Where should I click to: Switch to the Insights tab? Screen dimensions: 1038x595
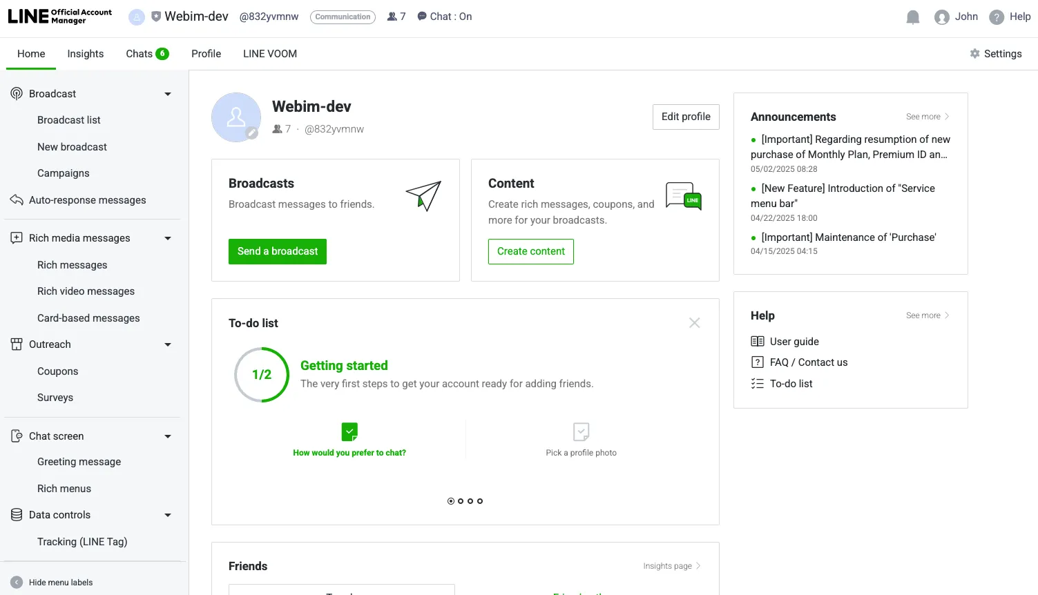(x=86, y=54)
